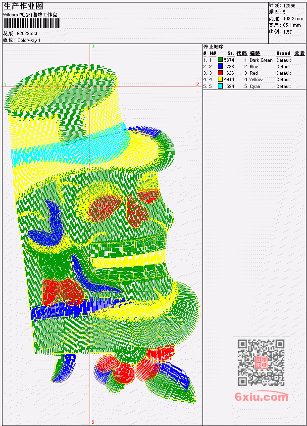
Task: Click the width value 85.1 mm
Action: (292, 25)
